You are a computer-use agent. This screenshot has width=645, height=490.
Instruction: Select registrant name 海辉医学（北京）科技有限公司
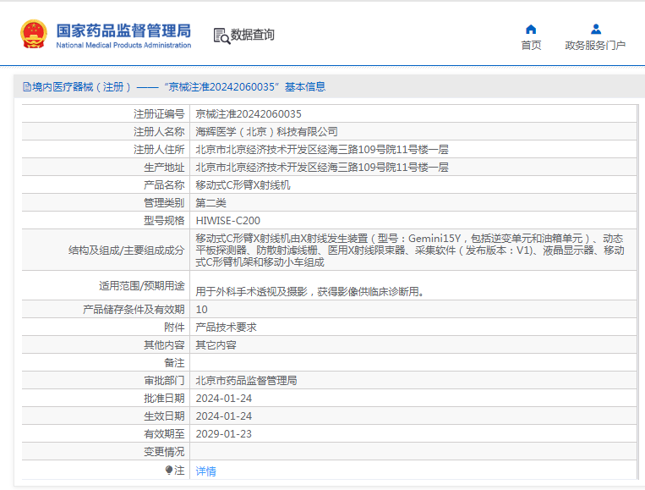coord(266,132)
